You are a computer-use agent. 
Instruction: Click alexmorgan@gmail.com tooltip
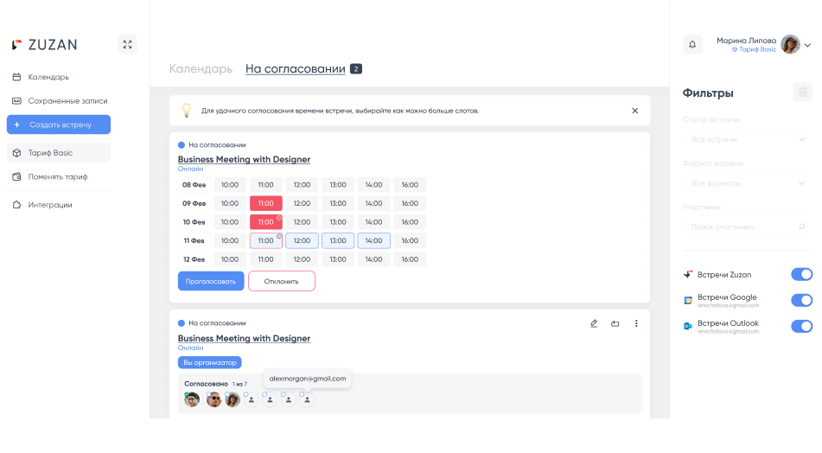pyautogui.click(x=307, y=379)
